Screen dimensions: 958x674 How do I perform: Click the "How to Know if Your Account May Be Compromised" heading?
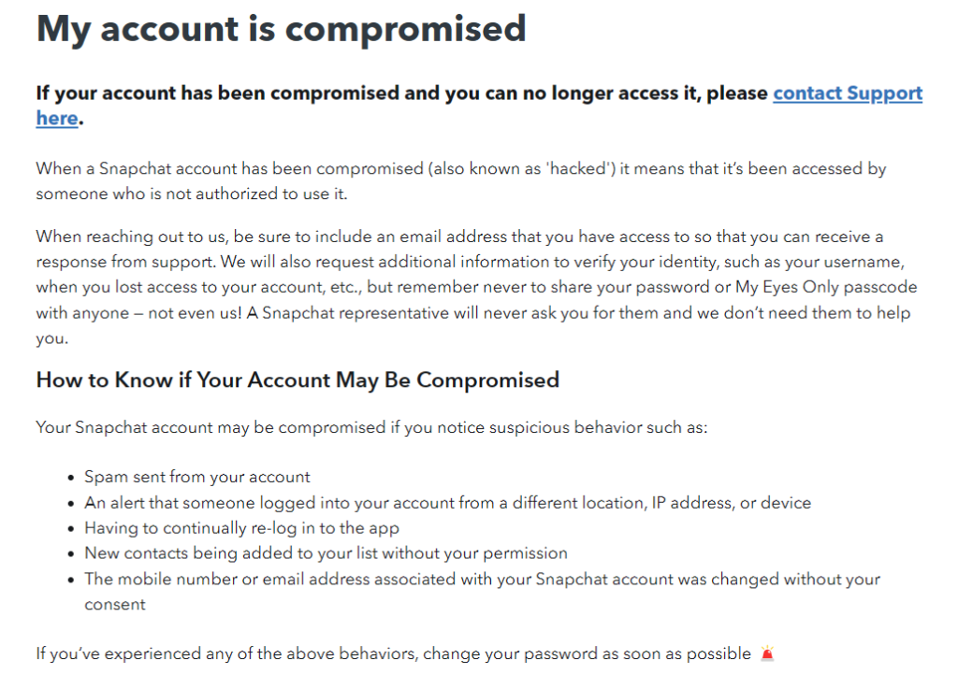pyautogui.click(x=298, y=380)
